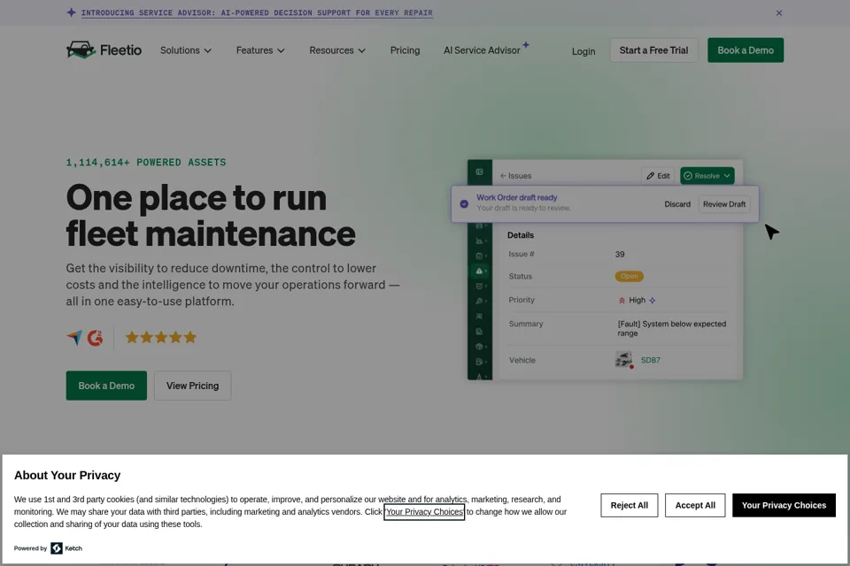The image size is (850, 566).
Task: Click Discard in work order notice
Action: (x=677, y=204)
